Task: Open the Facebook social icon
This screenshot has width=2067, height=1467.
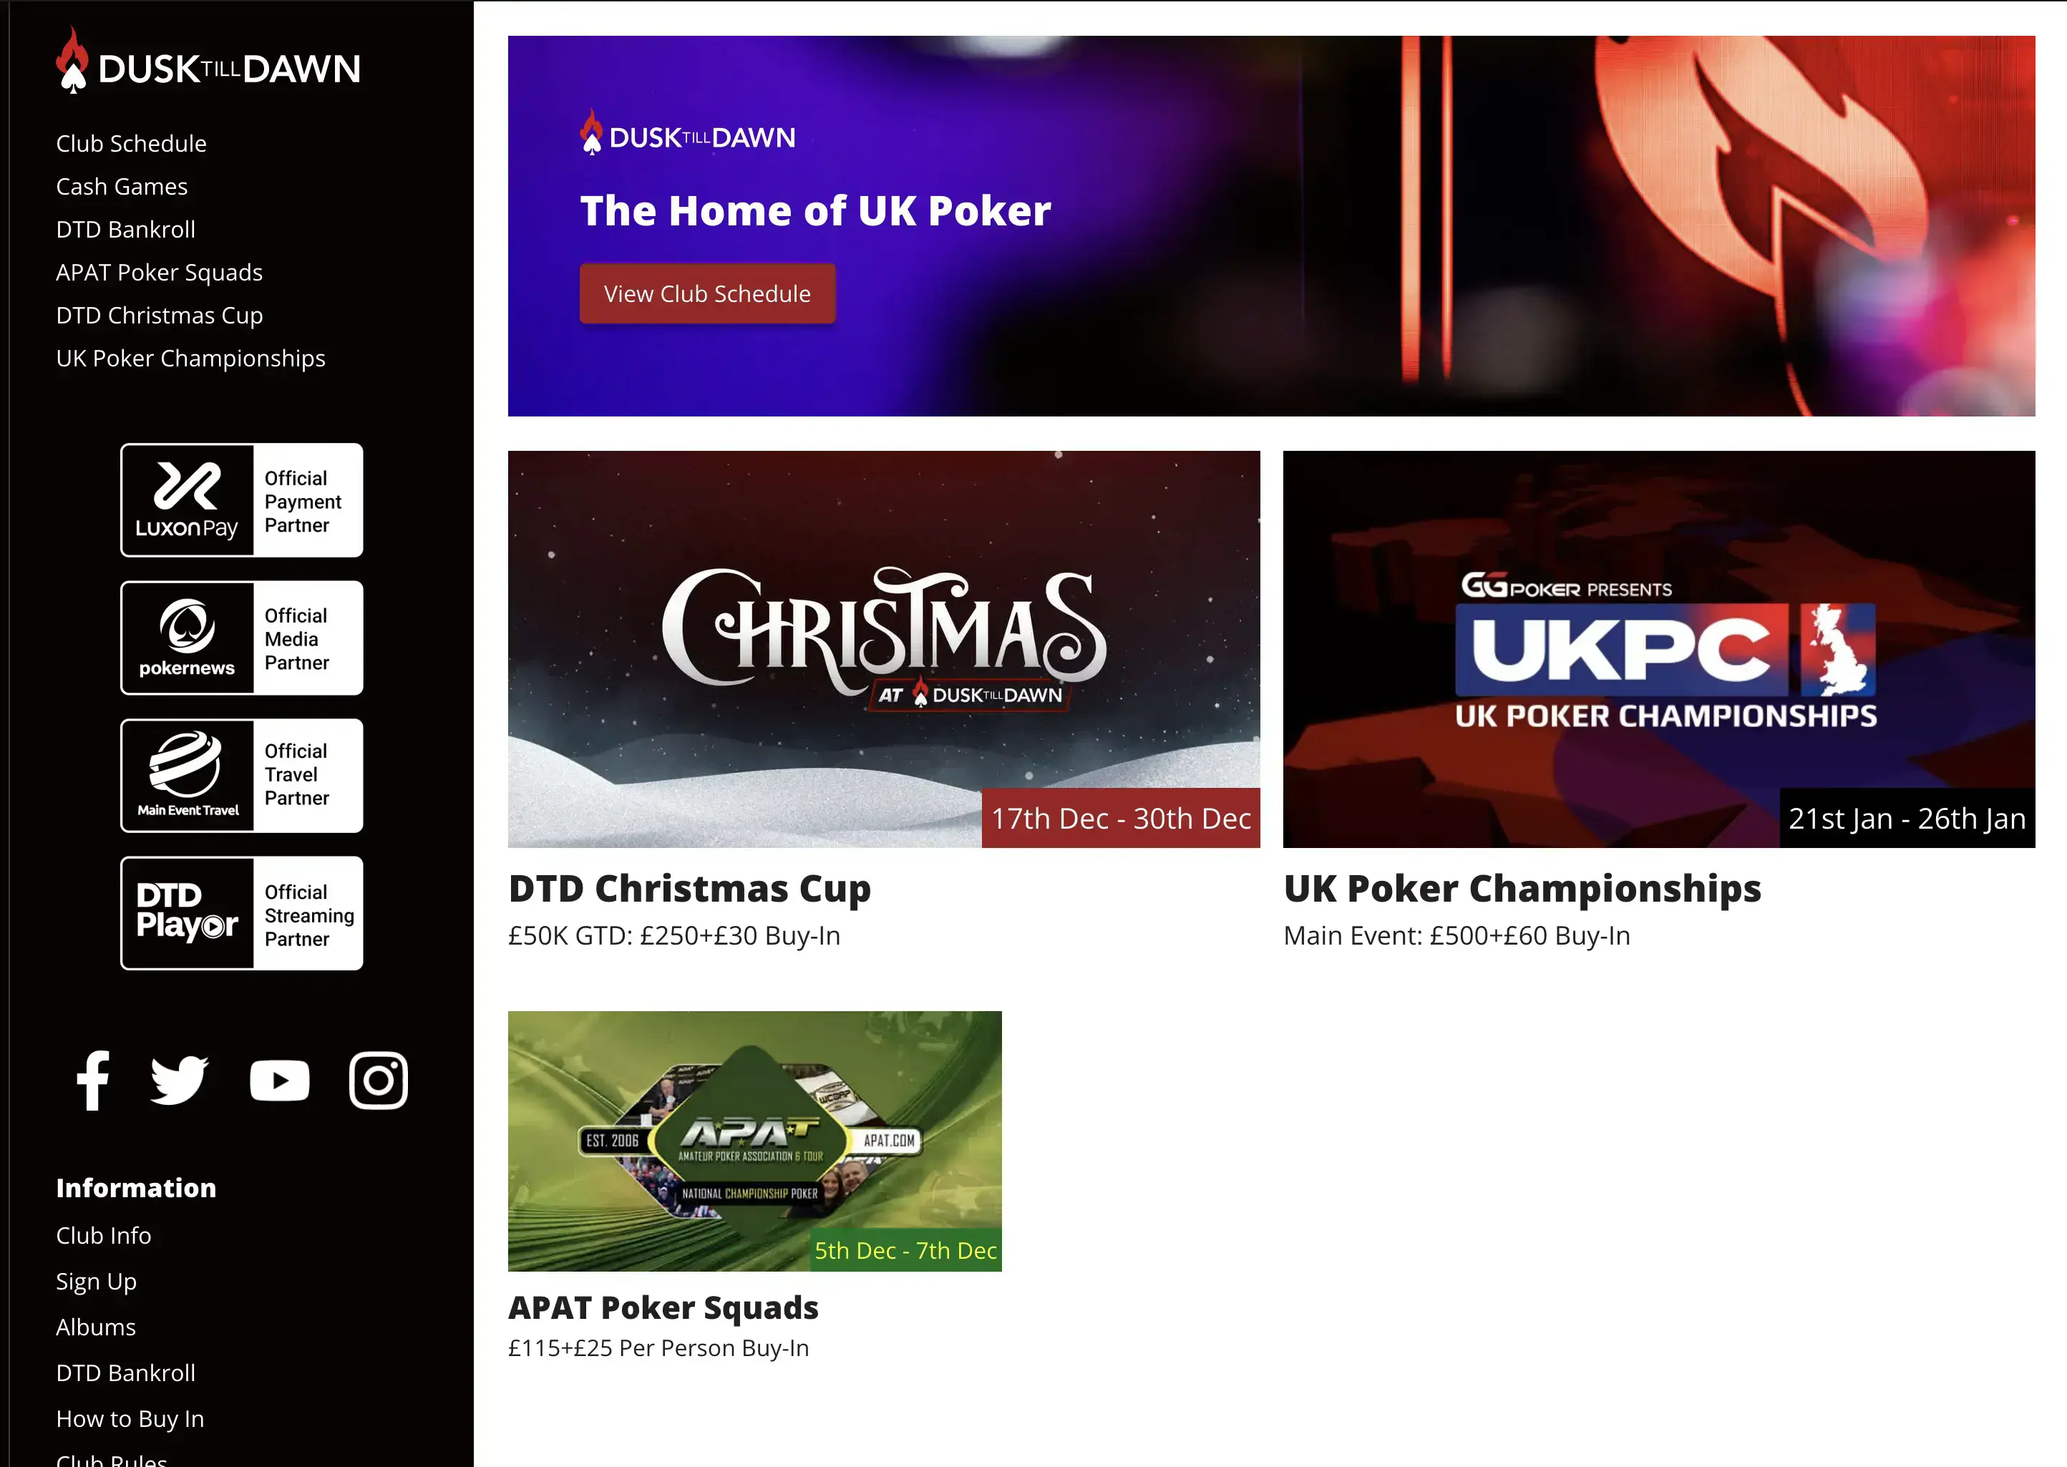Action: pyautogui.click(x=93, y=1079)
